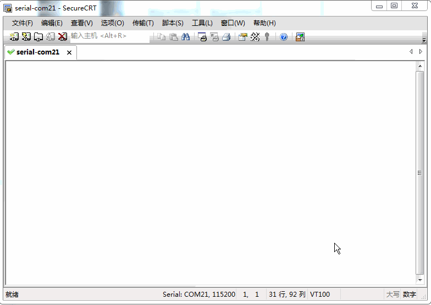Click the cursor position '1, 1' status entry
The width and height of the screenshot is (431, 305).
[251, 295]
